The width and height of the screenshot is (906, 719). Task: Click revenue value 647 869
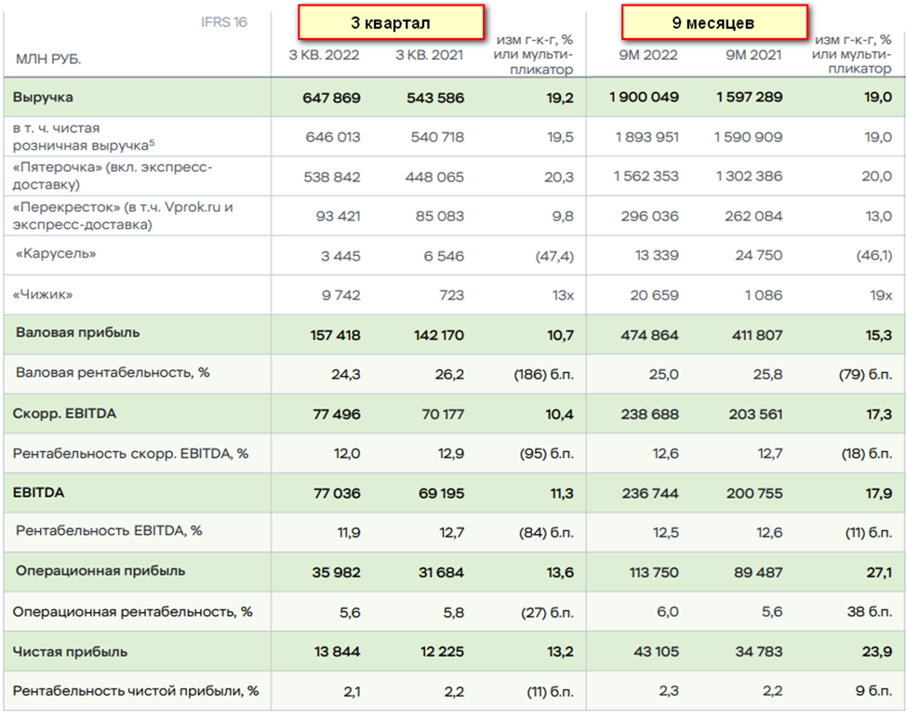332,98
